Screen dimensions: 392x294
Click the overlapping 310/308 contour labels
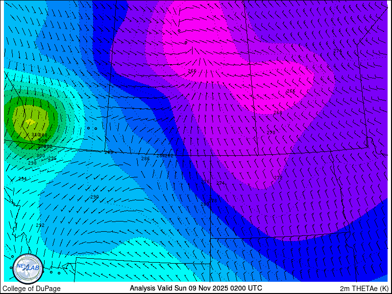pyautogui.click(x=40, y=135)
